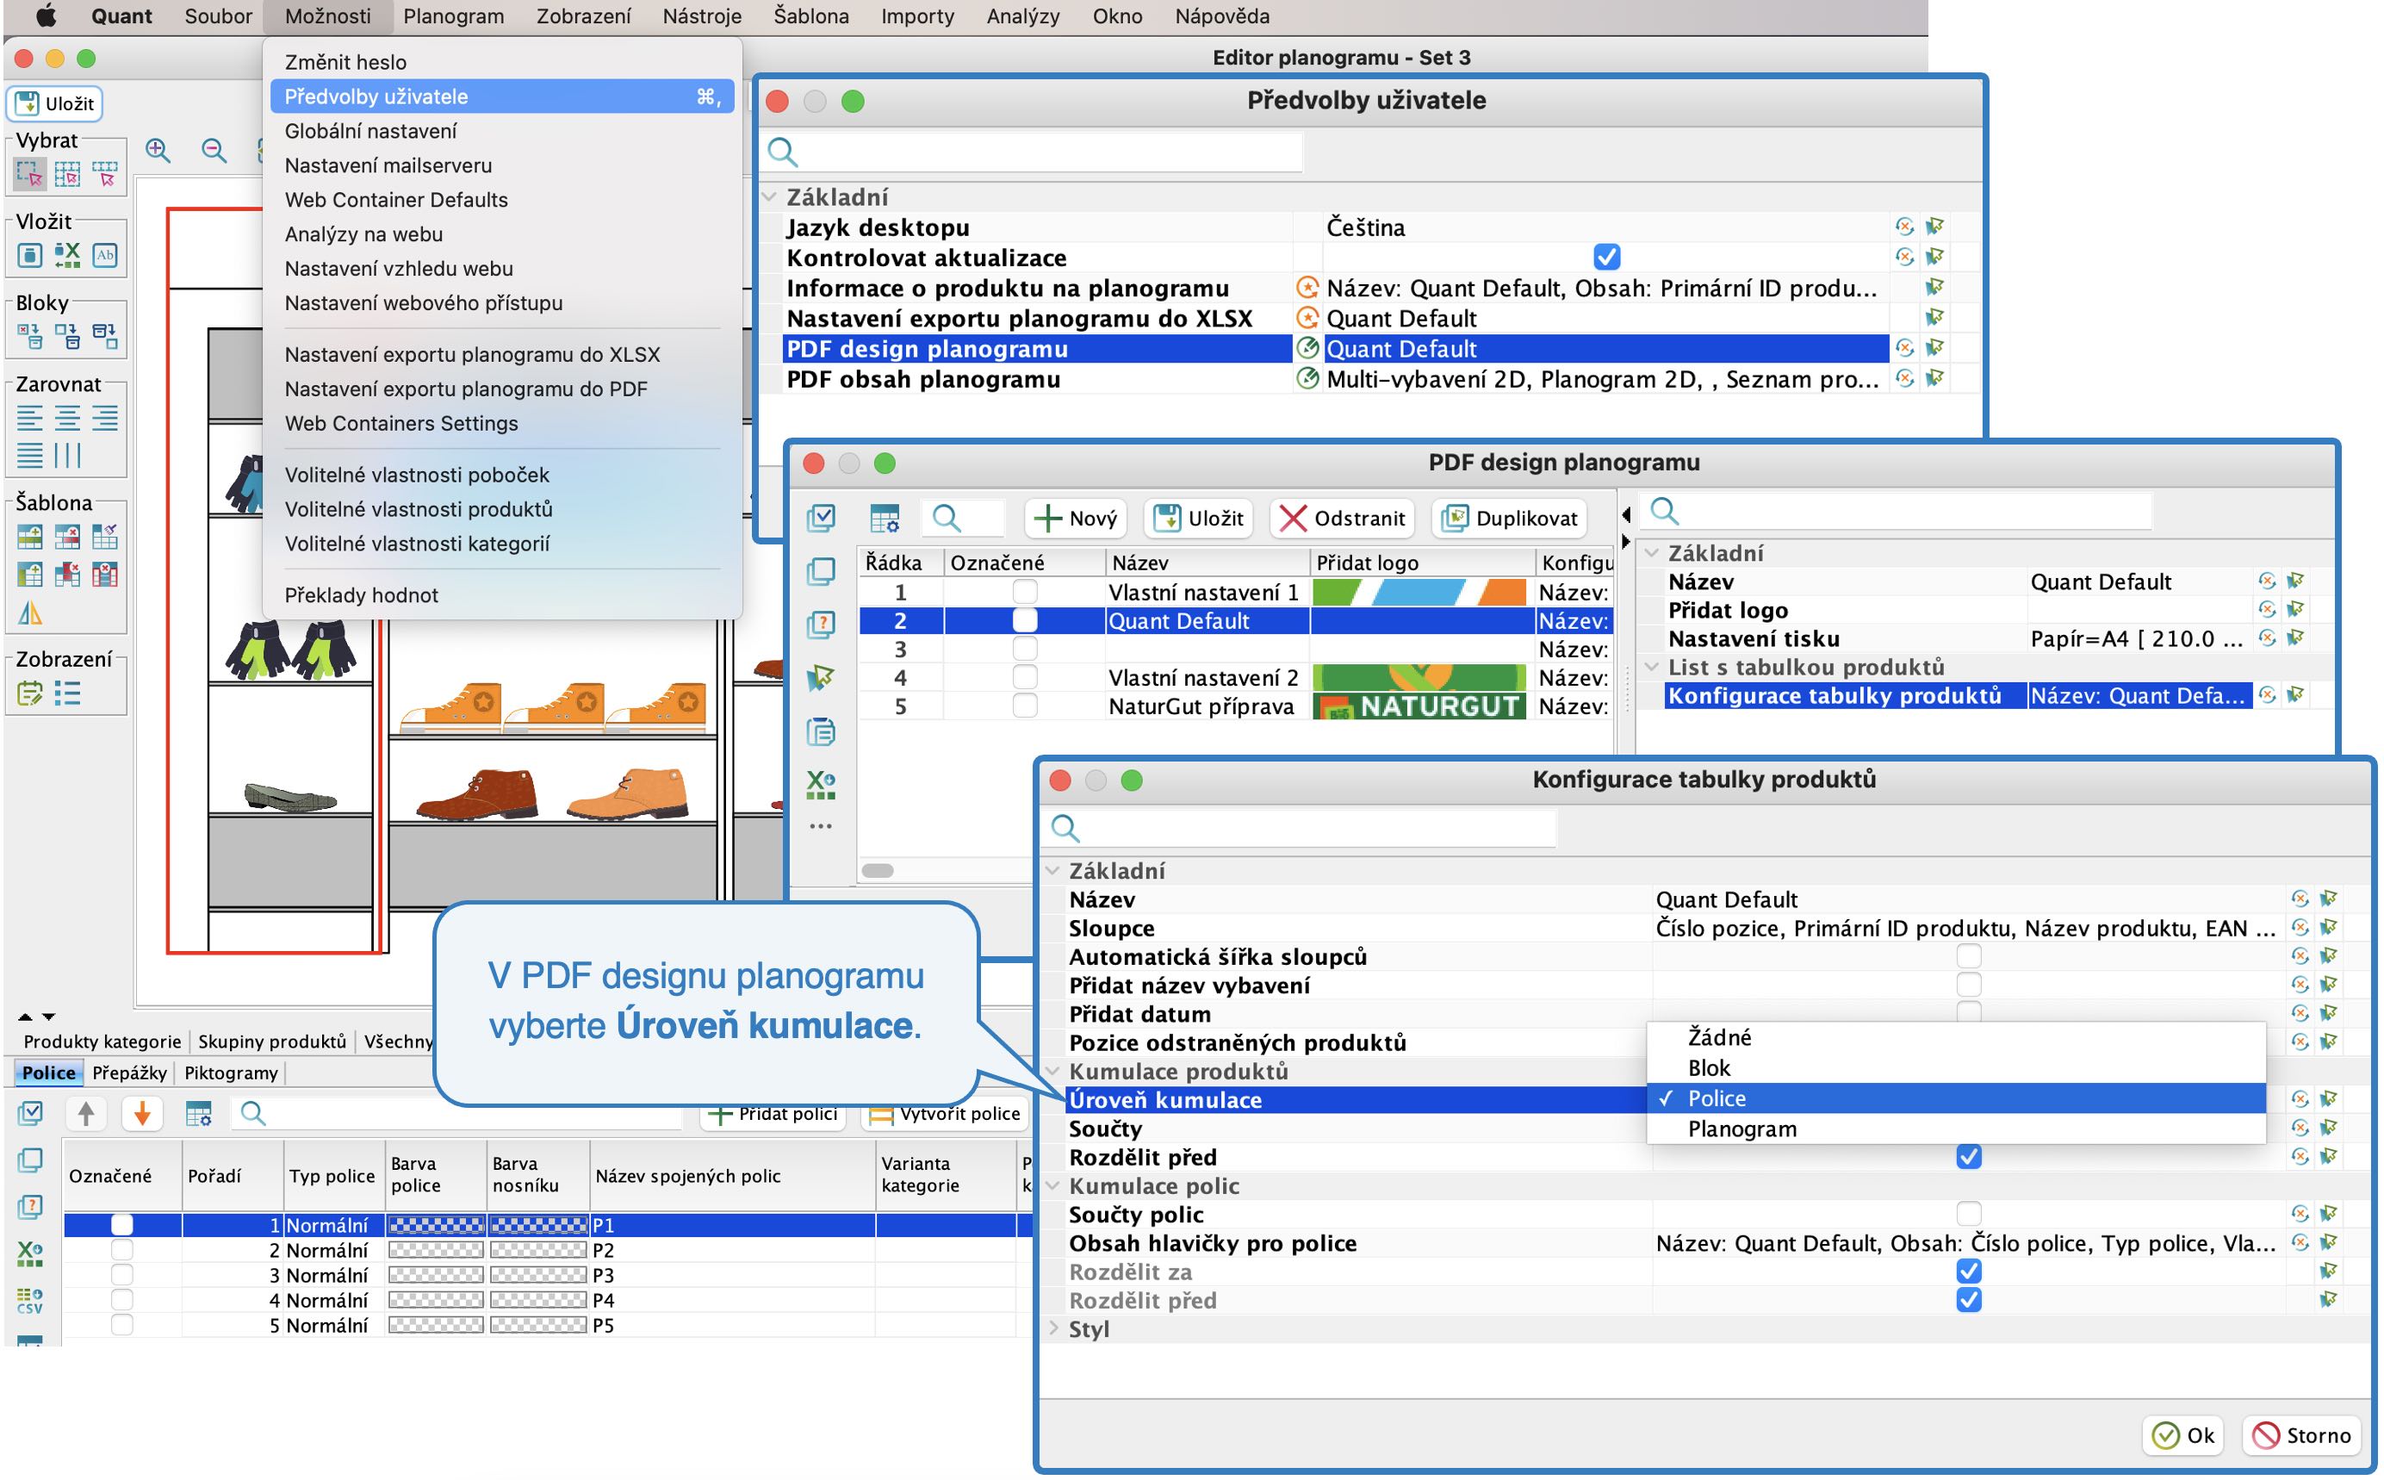This screenshot has height=1480, width=2384.
Task: Click the select-all checkbox icon in PDF design sidebar
Action: (x=821, y=518)
